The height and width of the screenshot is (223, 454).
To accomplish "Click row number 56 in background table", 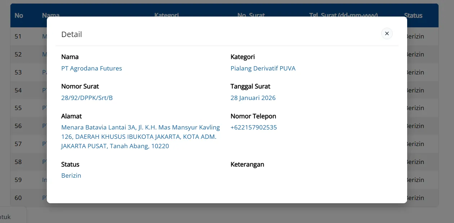I will tap(18, 126).
